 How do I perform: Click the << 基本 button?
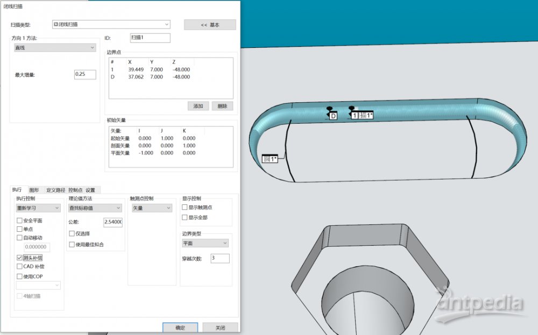click(x=210, y=25)
